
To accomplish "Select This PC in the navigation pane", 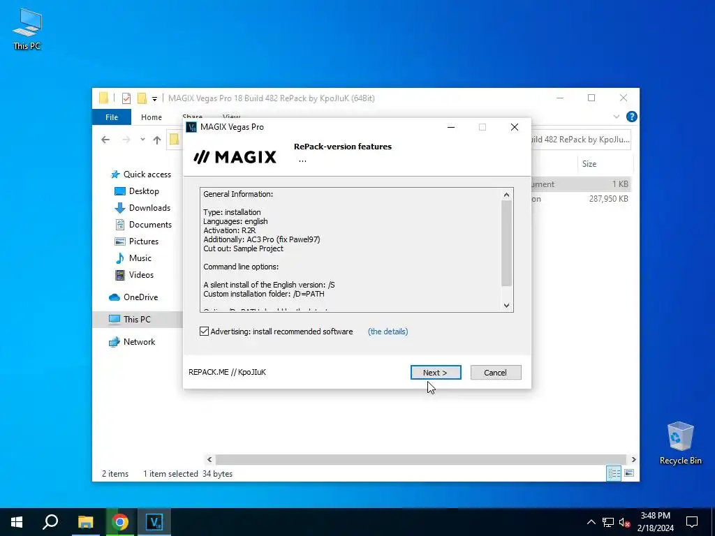I will click(x=138, y=319).
